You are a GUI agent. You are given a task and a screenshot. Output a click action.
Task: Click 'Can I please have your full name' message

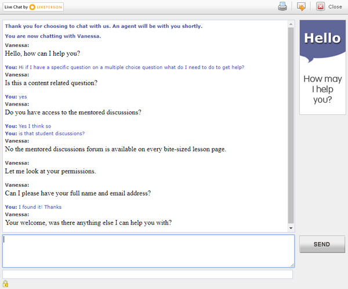point(78,193)
